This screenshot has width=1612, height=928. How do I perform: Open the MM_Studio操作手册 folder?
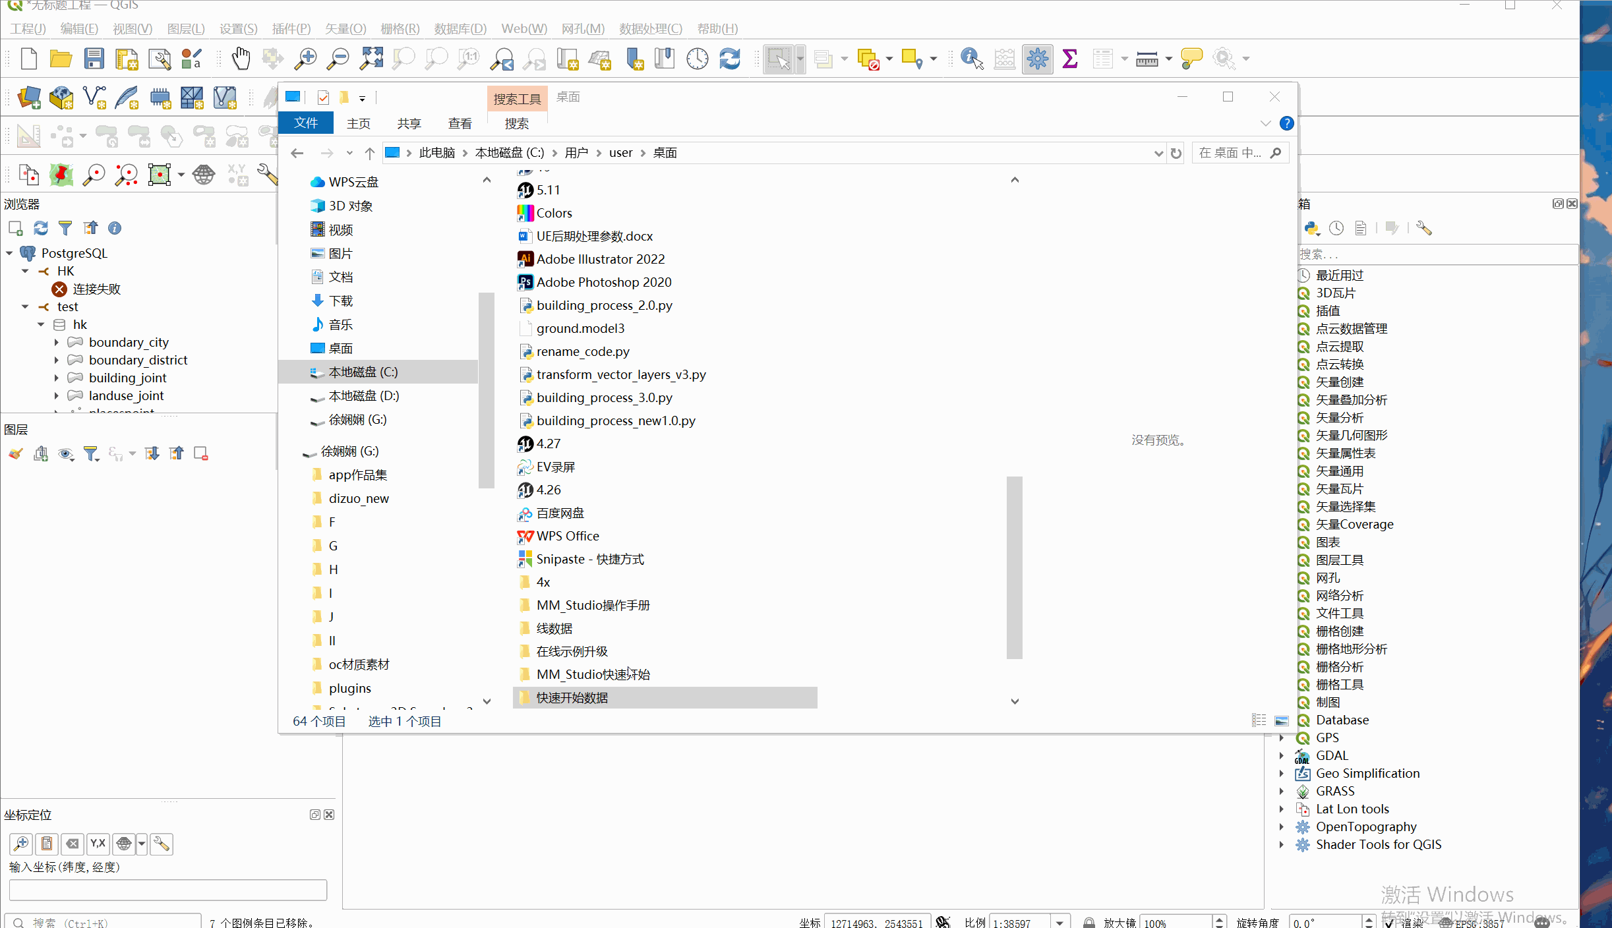coord(593,605)
